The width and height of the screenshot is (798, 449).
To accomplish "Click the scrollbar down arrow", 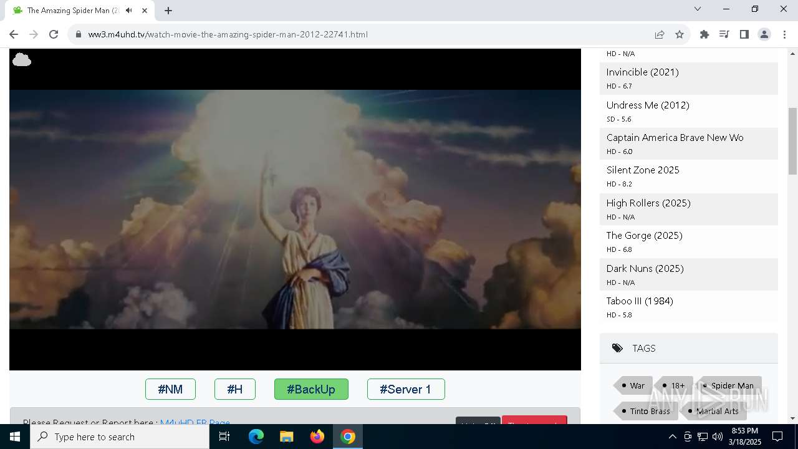I will tap(792, 418).
